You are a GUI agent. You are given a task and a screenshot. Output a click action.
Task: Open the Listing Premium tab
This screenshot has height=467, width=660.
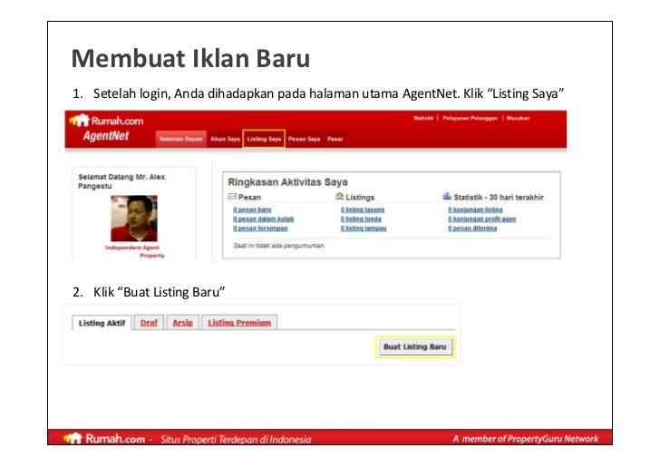(239, 323)
